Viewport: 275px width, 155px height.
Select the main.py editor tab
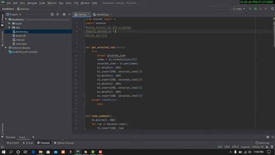click(x=82, y=14)
